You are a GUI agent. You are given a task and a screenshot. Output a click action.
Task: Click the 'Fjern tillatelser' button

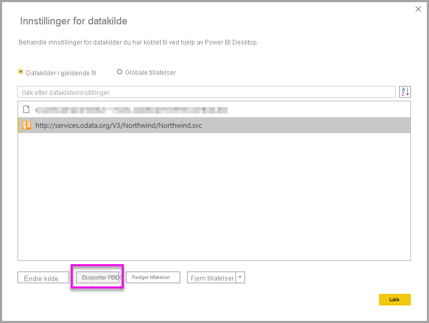(x=212, y=277)
